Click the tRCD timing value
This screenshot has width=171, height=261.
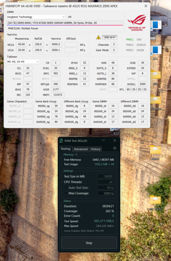[x=28, y=74]
